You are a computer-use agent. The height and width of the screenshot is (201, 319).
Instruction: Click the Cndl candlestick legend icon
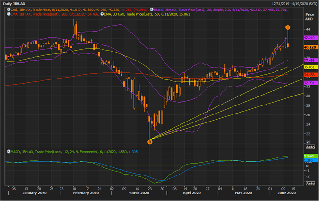(9, 9)
